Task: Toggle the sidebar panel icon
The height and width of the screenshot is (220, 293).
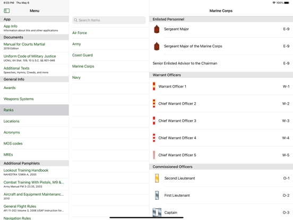Action: point(7,11)
